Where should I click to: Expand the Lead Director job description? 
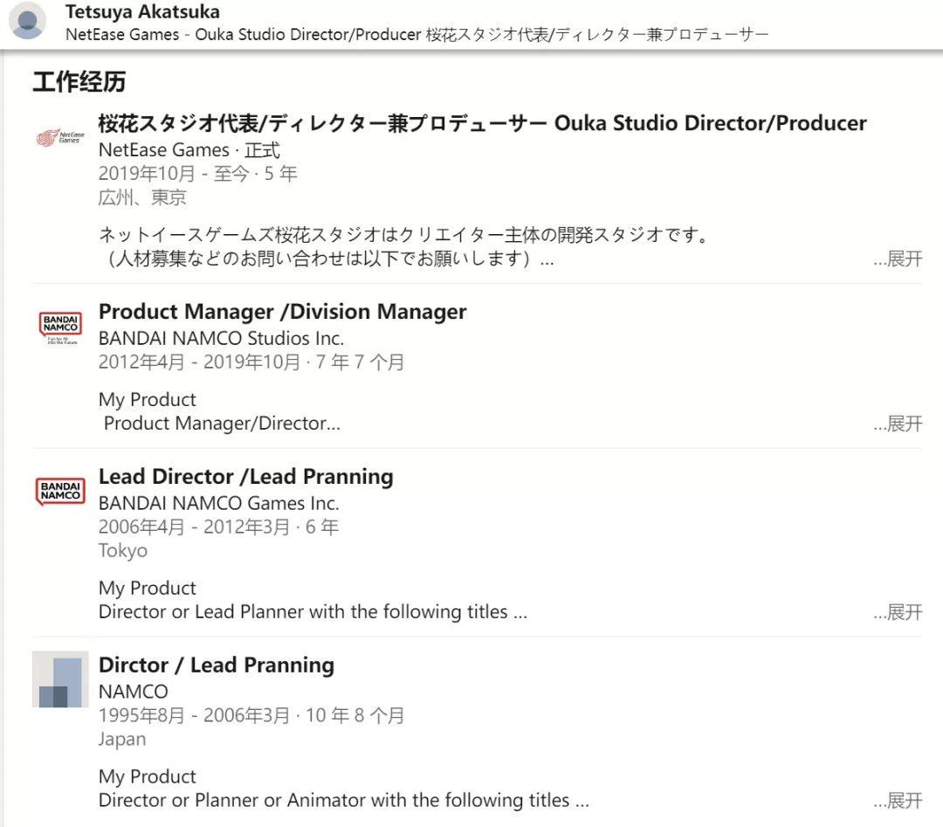898,612
